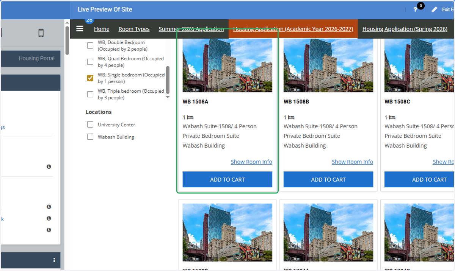This screenshot has width=455, height=271.
Task: Check WB, Triple bedroom checkbox
Action: tap(90, 94)
